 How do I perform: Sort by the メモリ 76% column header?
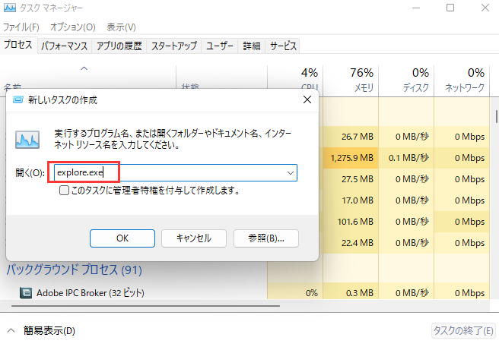coord(351,80)
